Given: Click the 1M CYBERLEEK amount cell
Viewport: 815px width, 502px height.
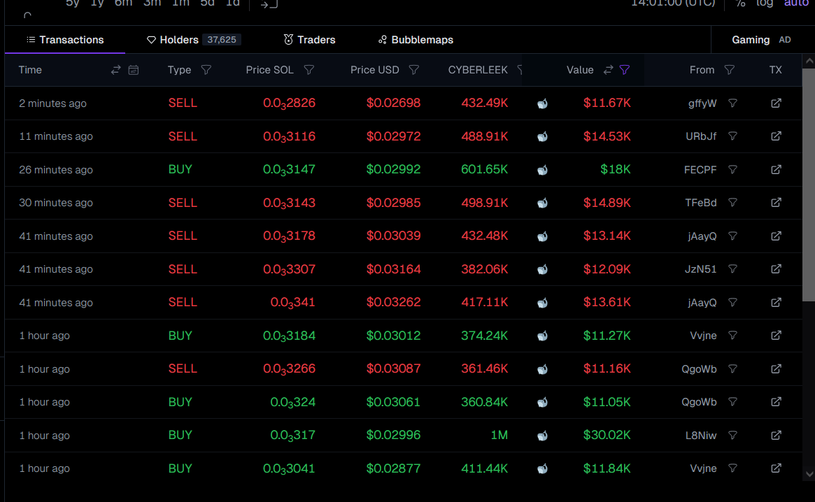Looking at the screenshot, I should (499, 435).
